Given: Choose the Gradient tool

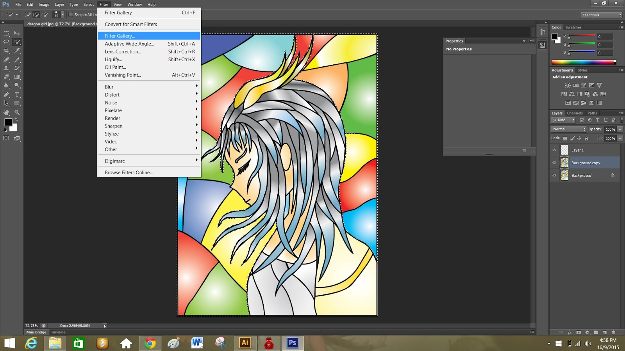Looking at the screenshot, I should tap(17, 77).
